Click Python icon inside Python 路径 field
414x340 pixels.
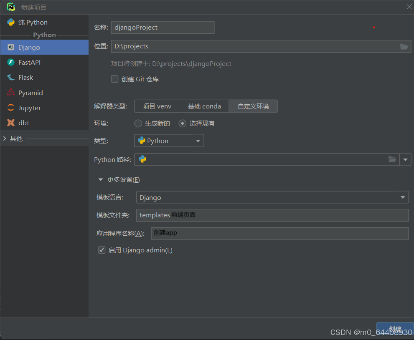pyautogui.click(x=142, y=159)
